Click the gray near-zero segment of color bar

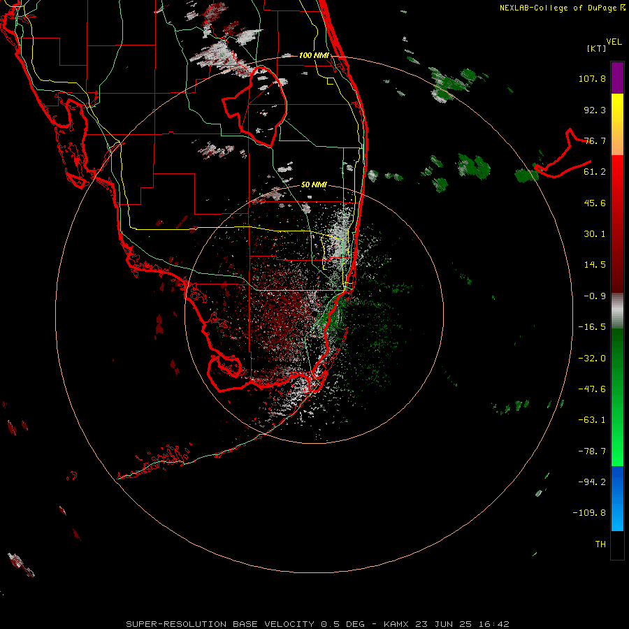(617, 311)
